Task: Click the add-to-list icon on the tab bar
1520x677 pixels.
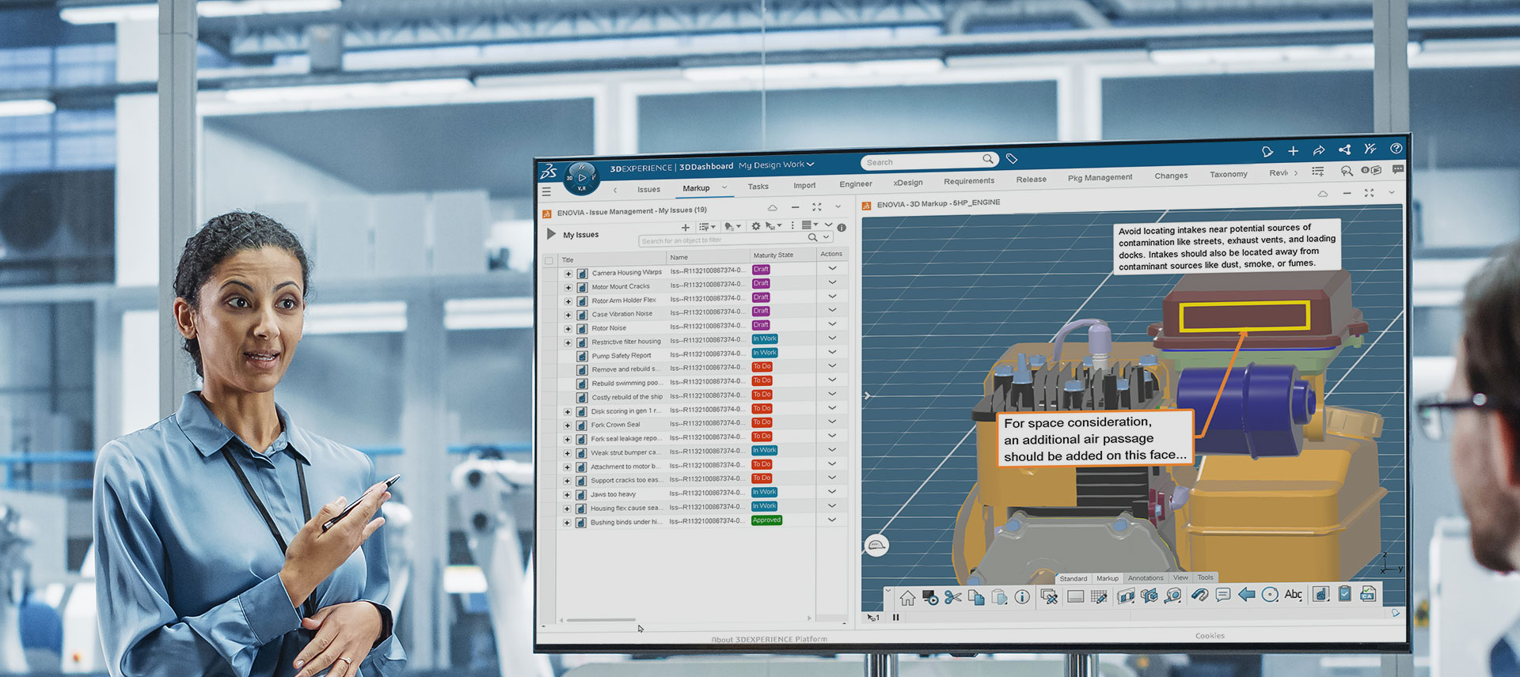Action: [x=1318, y=171]
